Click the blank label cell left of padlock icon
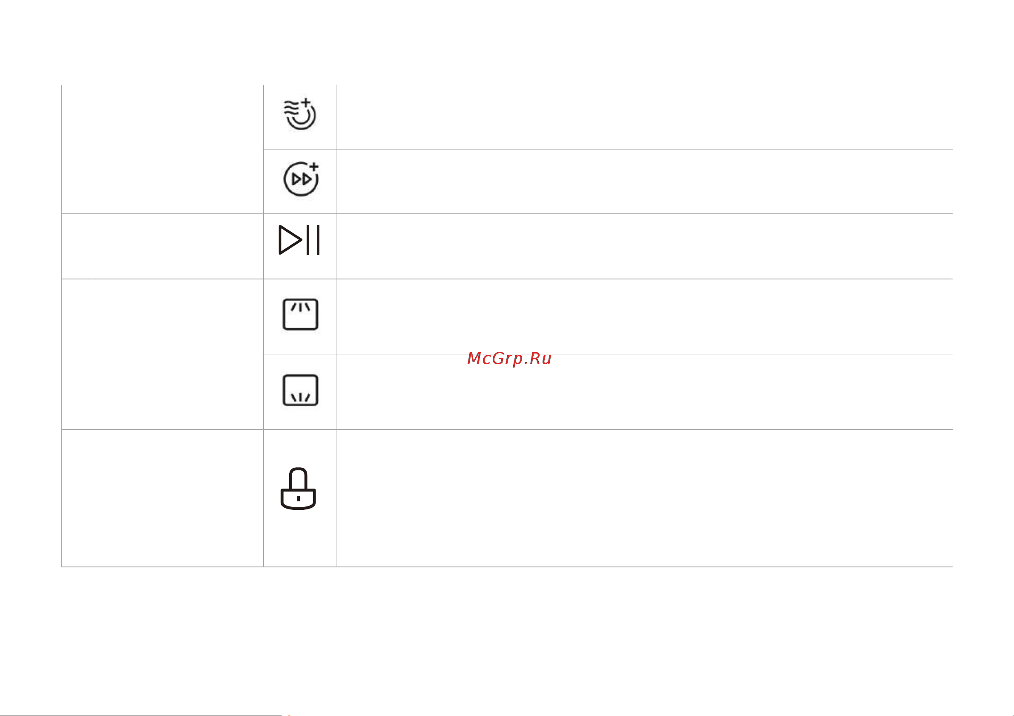1014x716 pixels. point(177,498)
